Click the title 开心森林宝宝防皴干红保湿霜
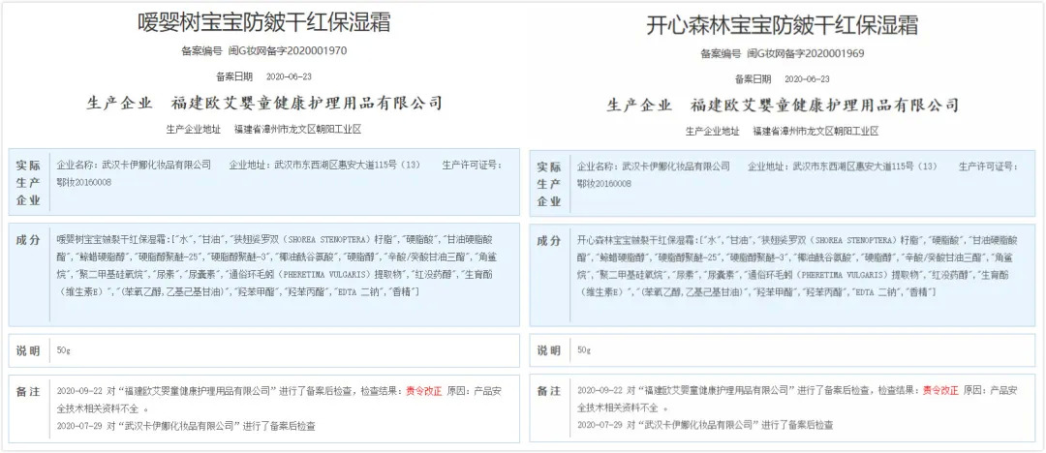The image size is (1046, 453). point(783,25)
